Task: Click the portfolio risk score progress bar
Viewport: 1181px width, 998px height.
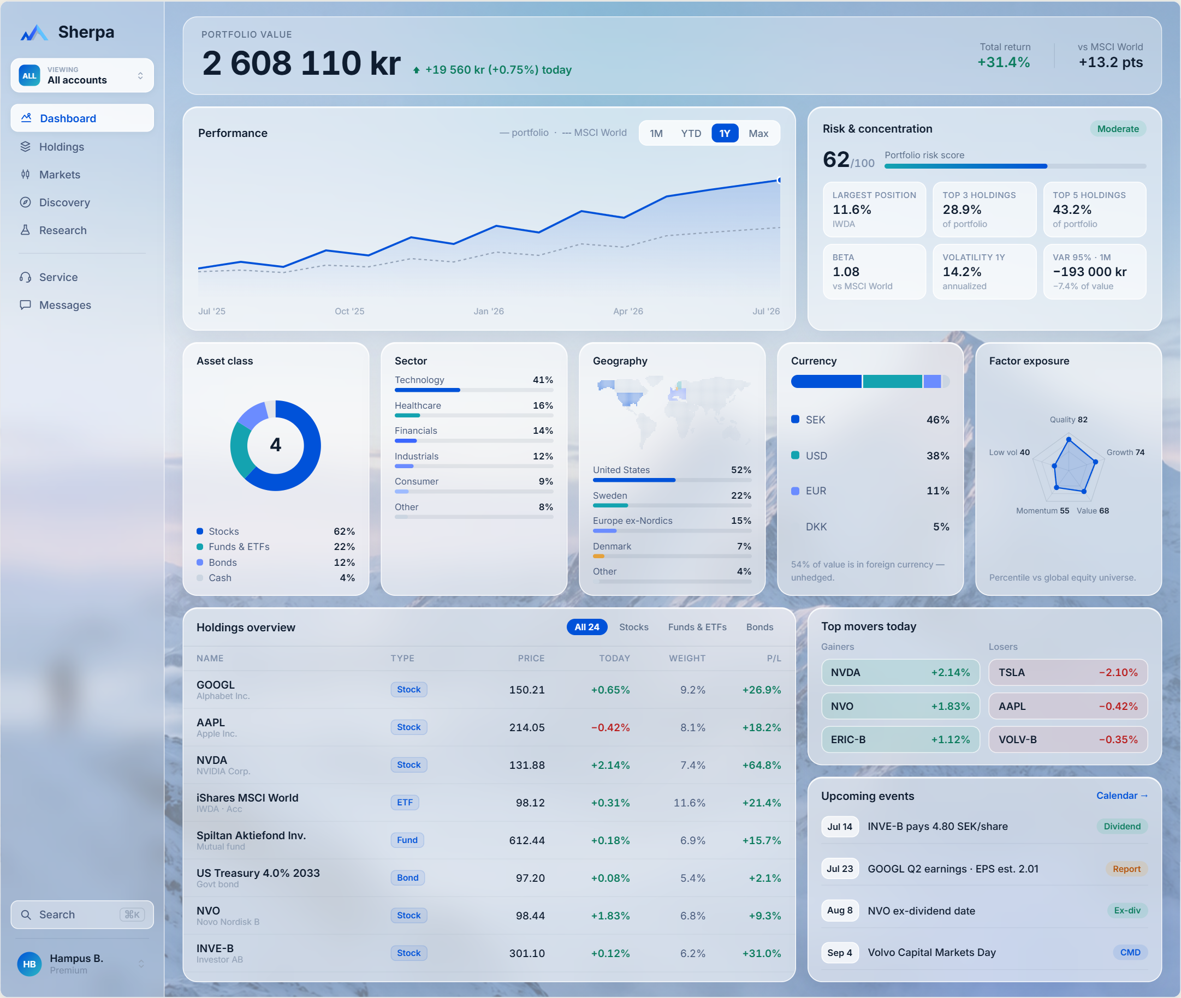Action: tap(1015, 166)
